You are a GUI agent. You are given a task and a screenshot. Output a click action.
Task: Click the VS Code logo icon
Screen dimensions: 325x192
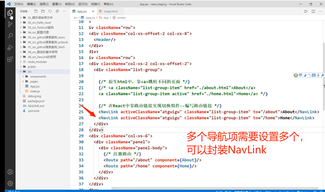click(x=9, y=4)
